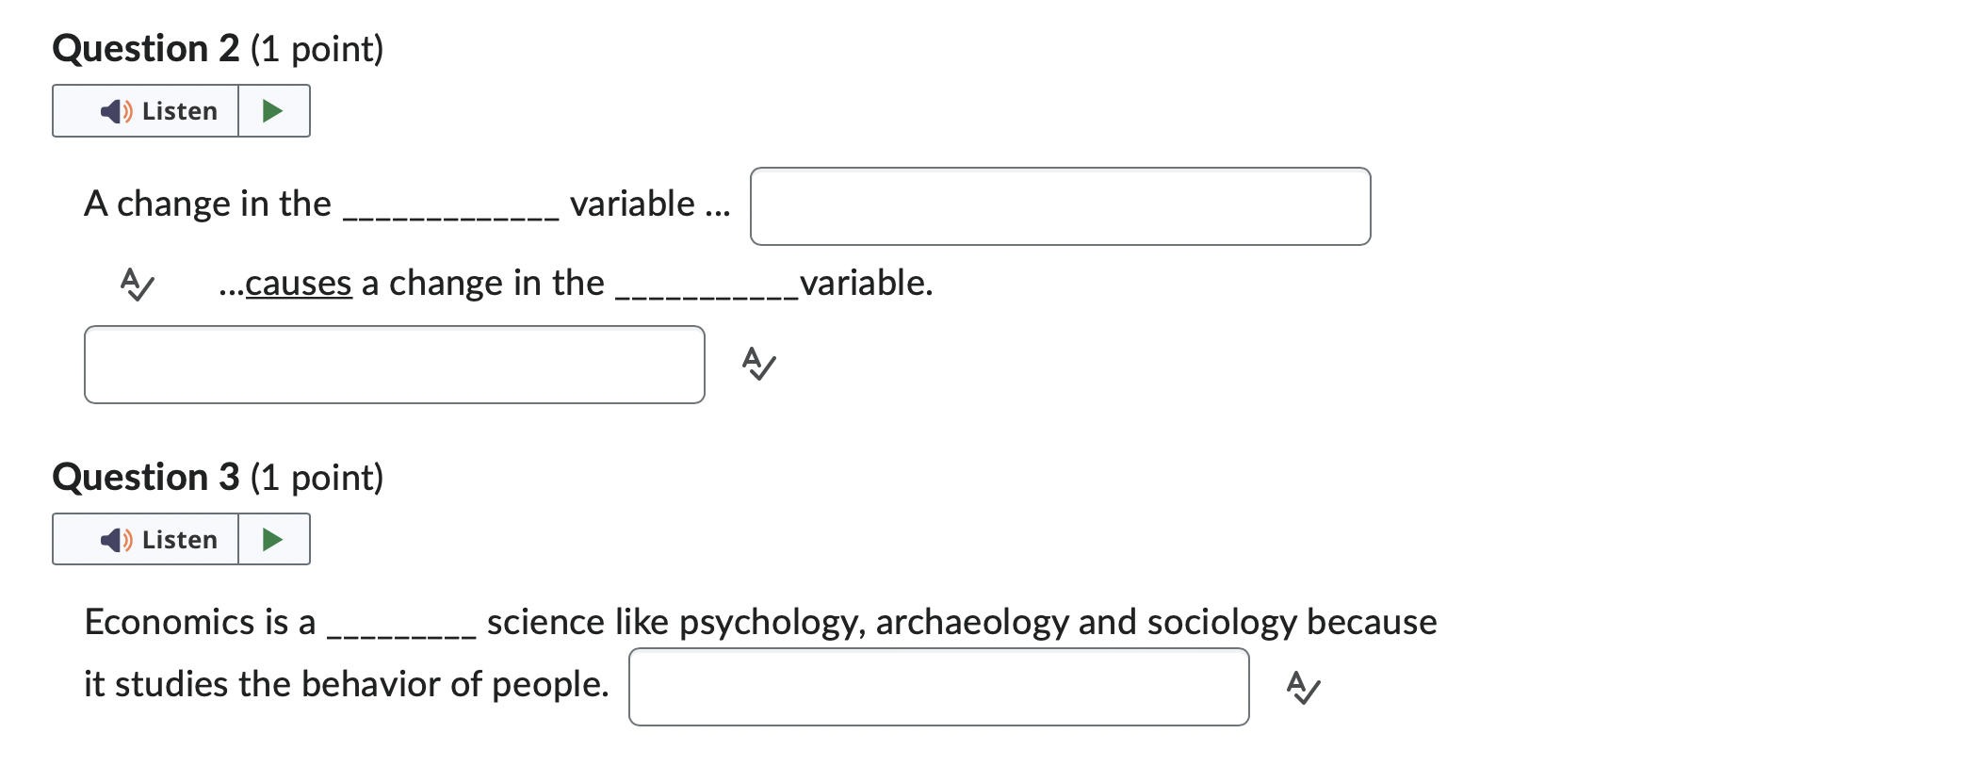The height and width of the screenshot is (766, 1967).
Task: Click the green play icon under Question 3
Action: (x=272, y=539)
